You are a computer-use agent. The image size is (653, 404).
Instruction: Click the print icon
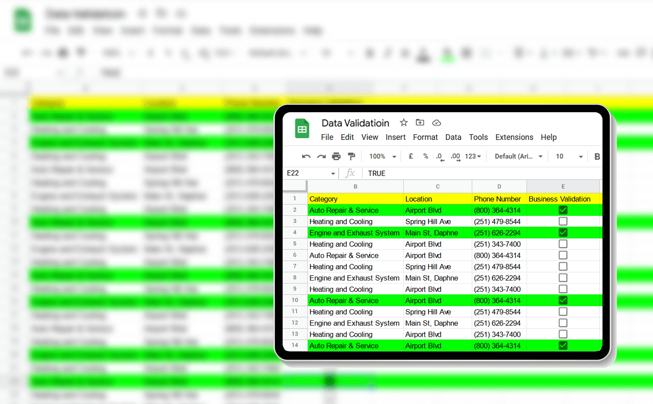click(336, 157)
